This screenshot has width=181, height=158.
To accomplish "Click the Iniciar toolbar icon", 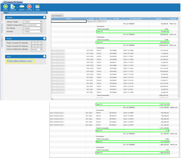I will tap(5, 7).
